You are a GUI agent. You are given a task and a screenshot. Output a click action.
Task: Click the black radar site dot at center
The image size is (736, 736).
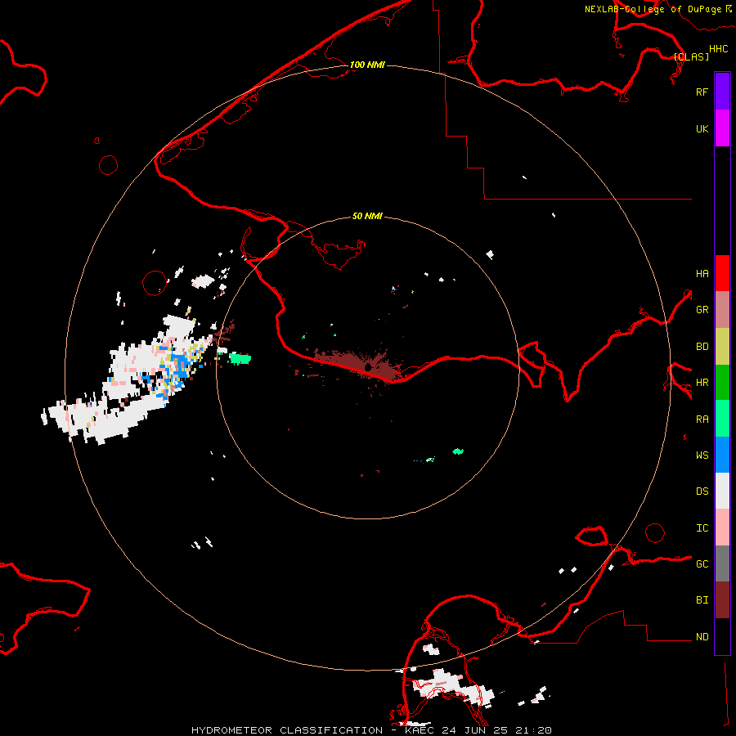(368, 366)
